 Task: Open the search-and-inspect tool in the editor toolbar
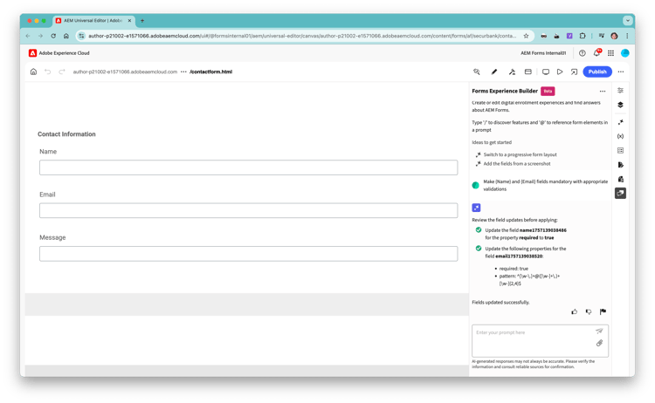(477, 72)
